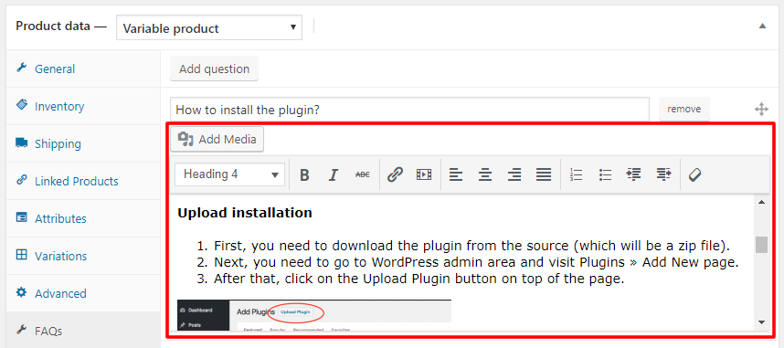
Task: Toggle strikethrough formatting
Action: point(363,174)
